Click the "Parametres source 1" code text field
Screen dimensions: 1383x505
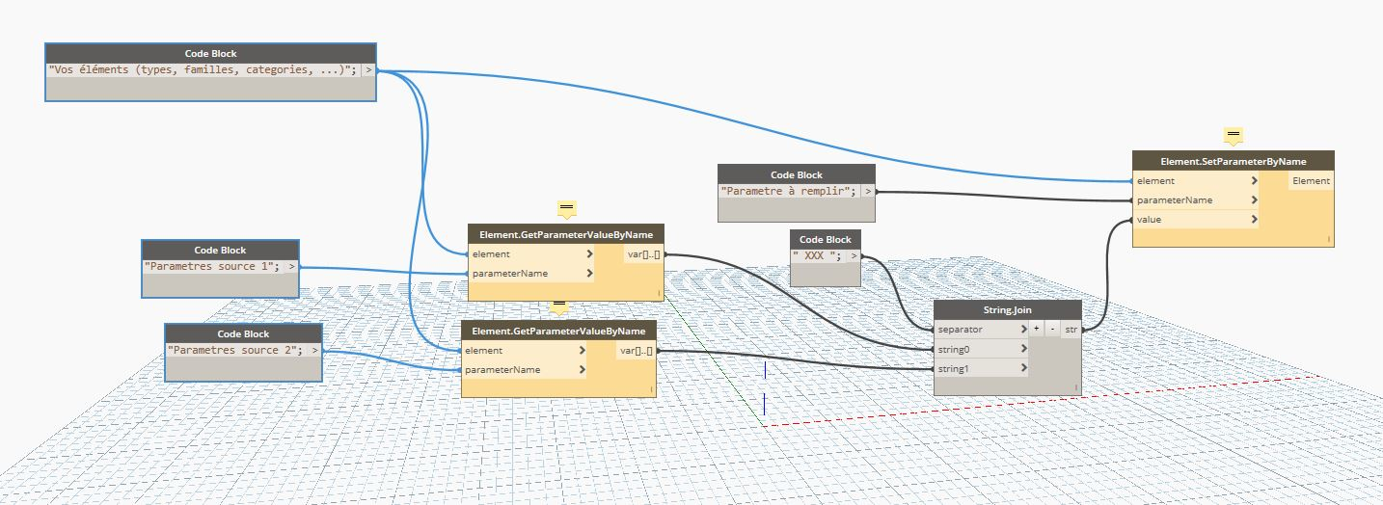click(x=212, y=266)
